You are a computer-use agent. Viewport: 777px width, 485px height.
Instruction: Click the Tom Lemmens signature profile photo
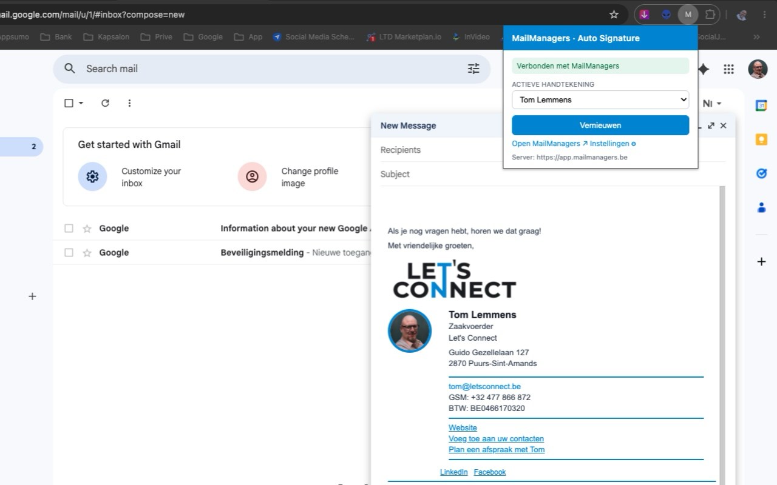click(x=410, y=331)
